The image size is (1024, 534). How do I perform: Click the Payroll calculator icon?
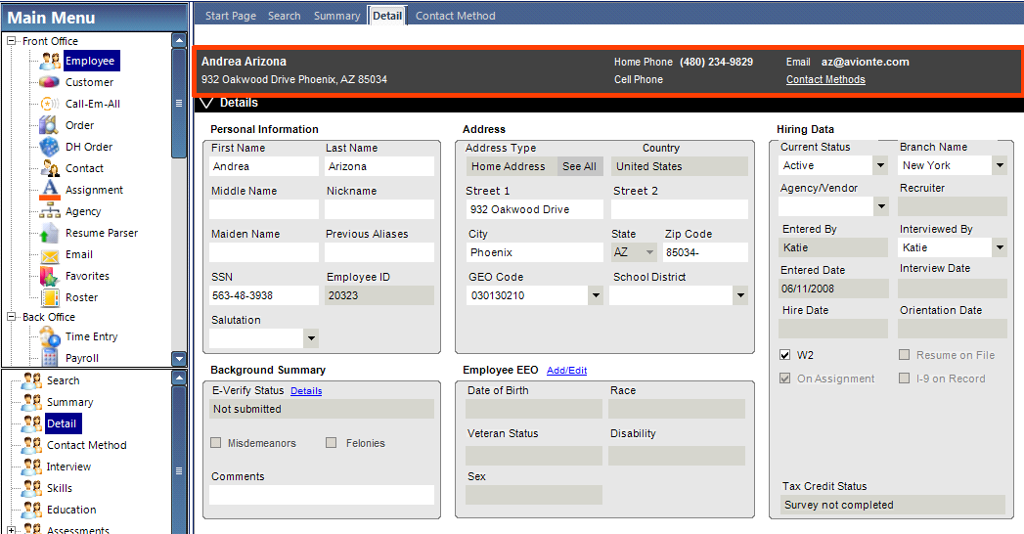coord(50,357)
